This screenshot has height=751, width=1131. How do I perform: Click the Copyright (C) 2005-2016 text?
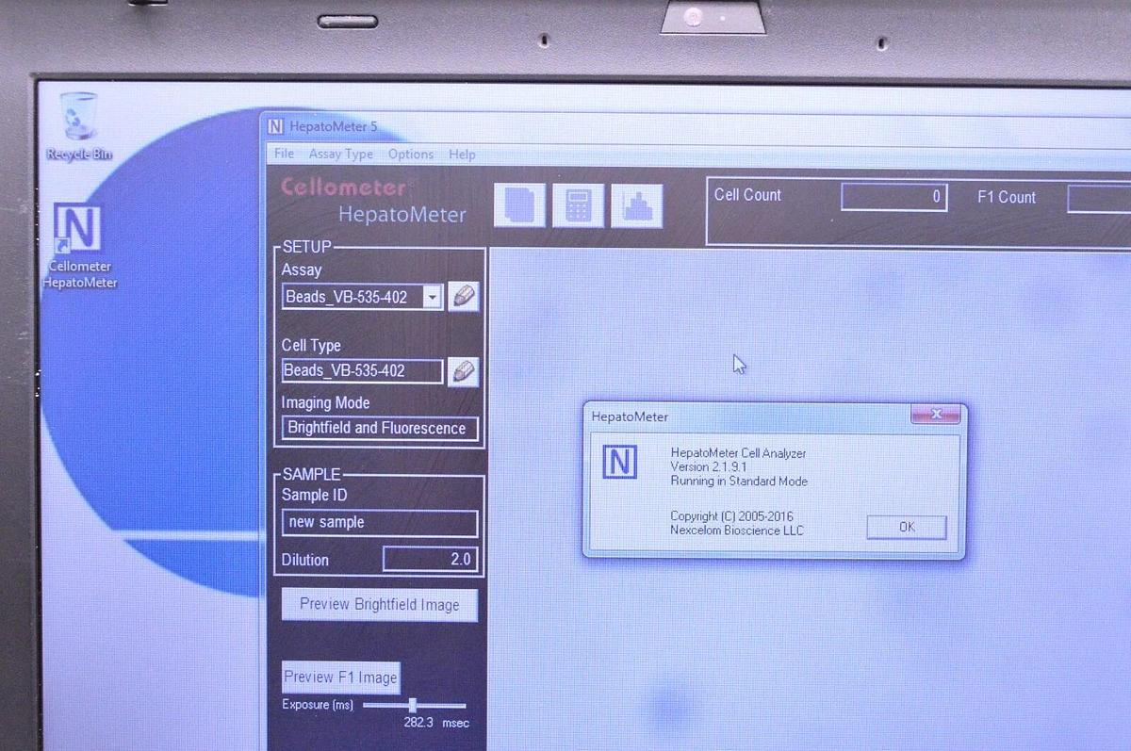click(731, 516)
